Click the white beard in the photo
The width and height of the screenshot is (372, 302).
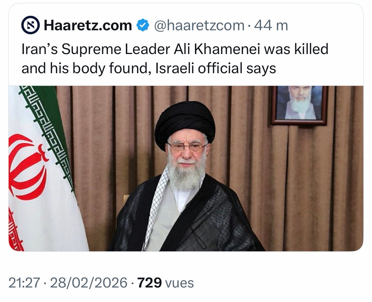click(x=187, y=173)
